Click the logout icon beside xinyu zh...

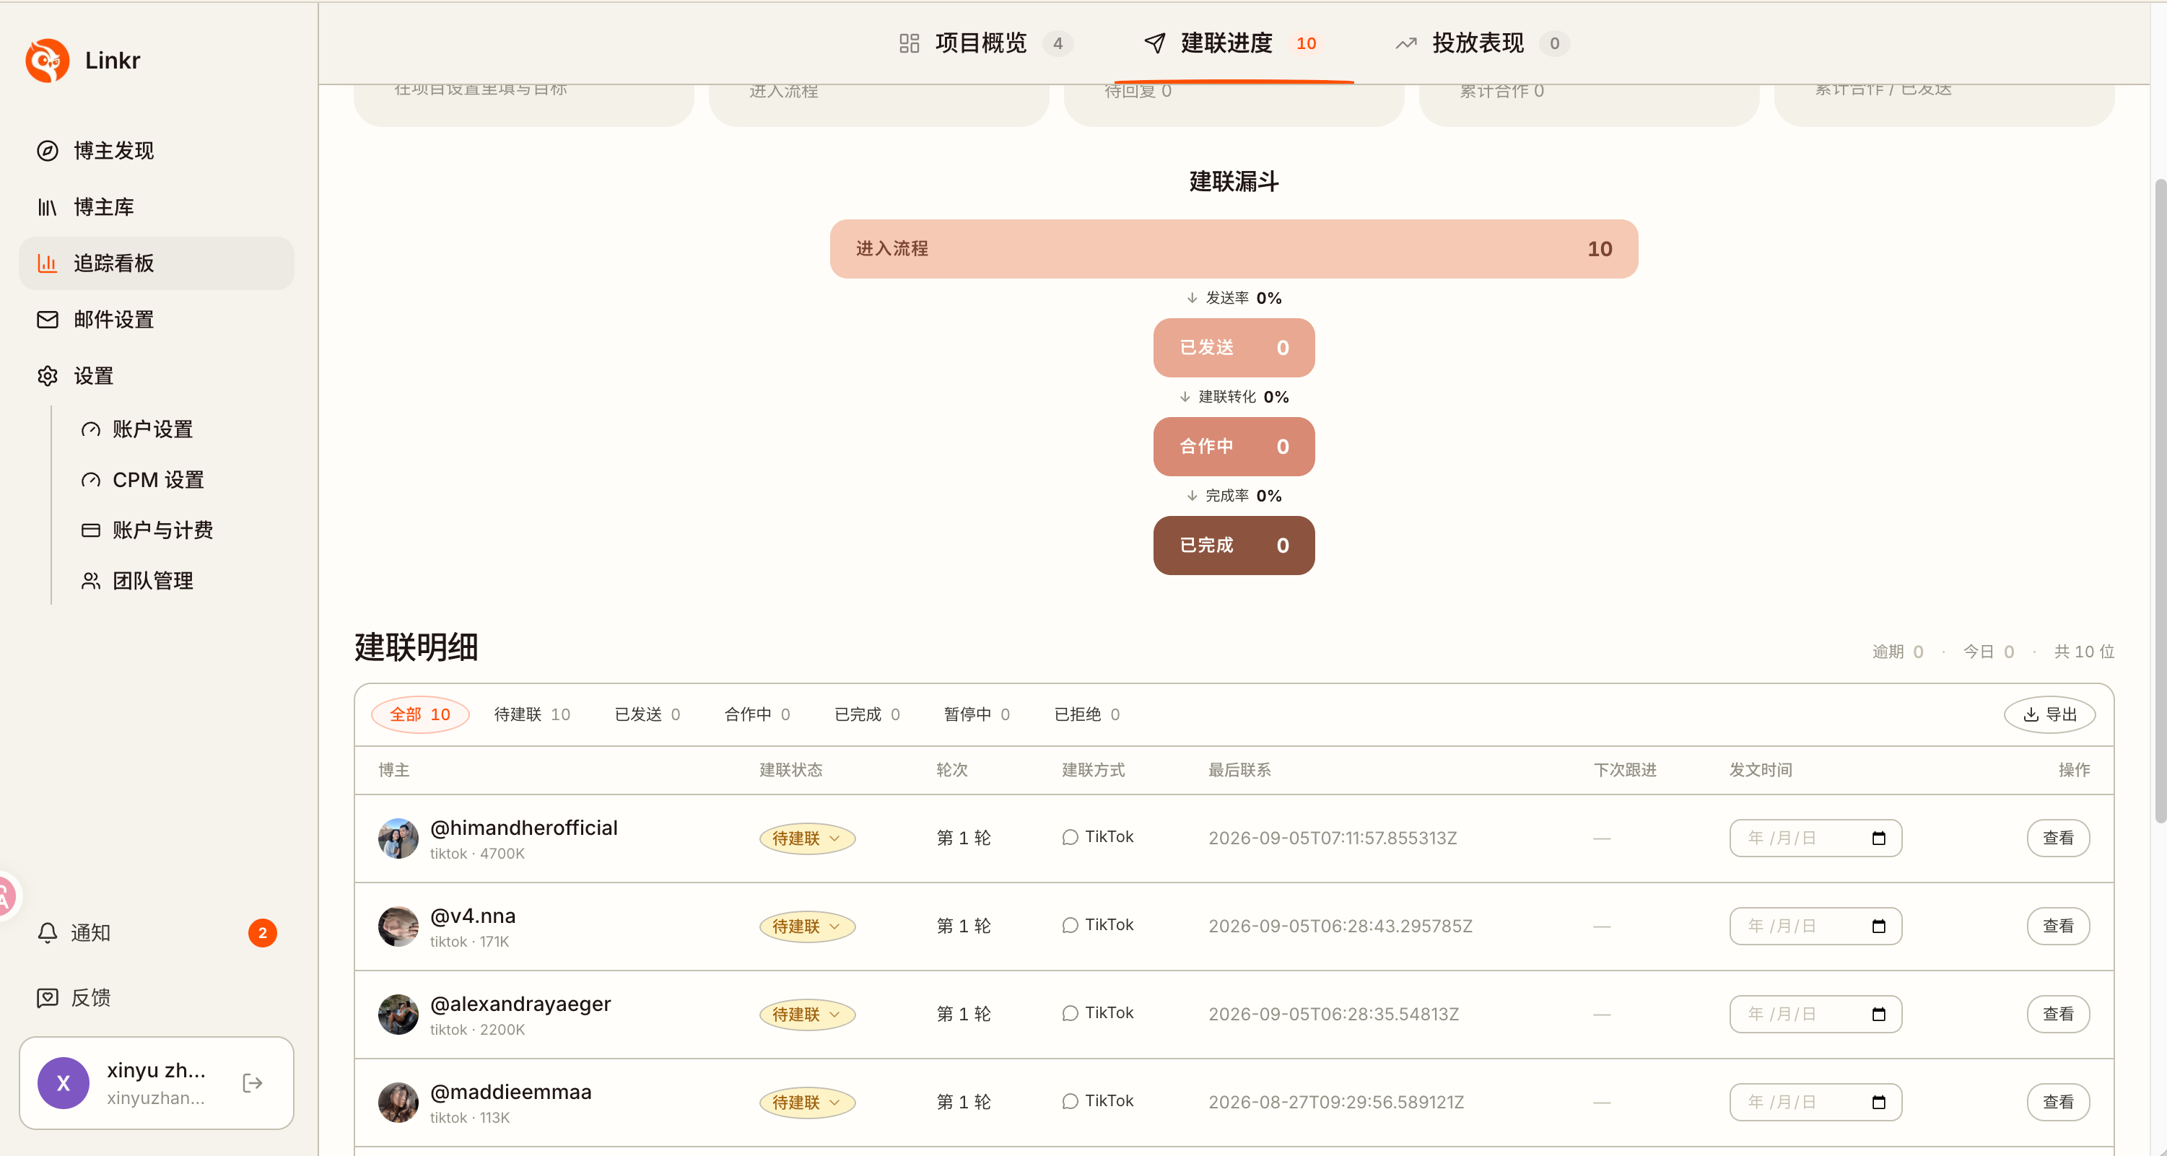pos(253,1083)
